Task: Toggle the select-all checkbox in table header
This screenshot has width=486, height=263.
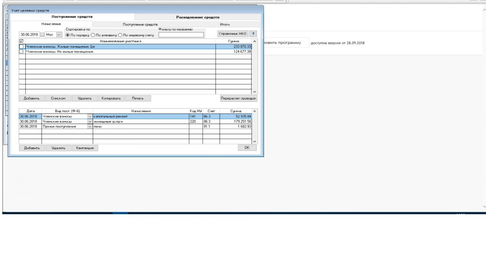Action: click(21, 41)
